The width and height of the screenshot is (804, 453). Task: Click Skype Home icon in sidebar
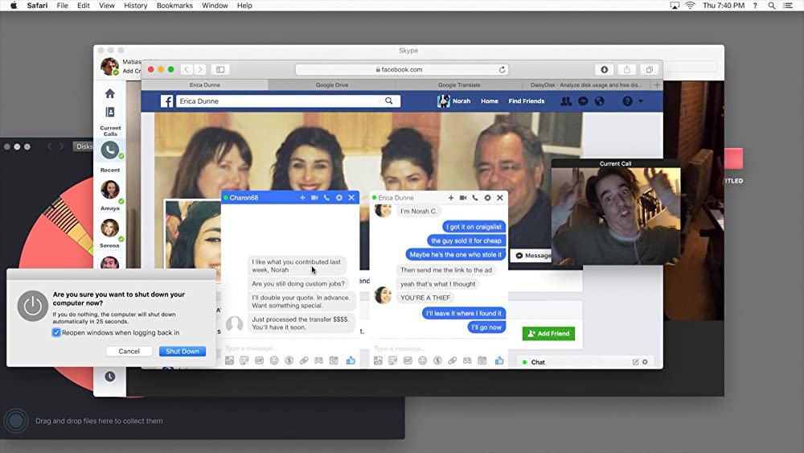point(110,93)
